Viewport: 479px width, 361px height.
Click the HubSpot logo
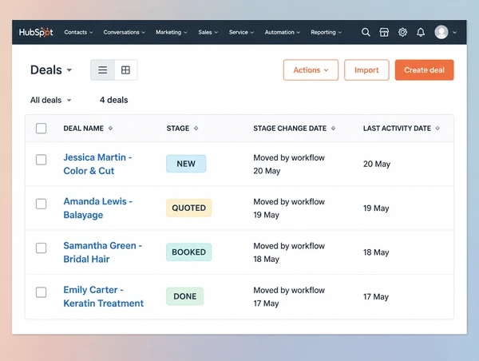pyautogui.click(x=36, y=32)
